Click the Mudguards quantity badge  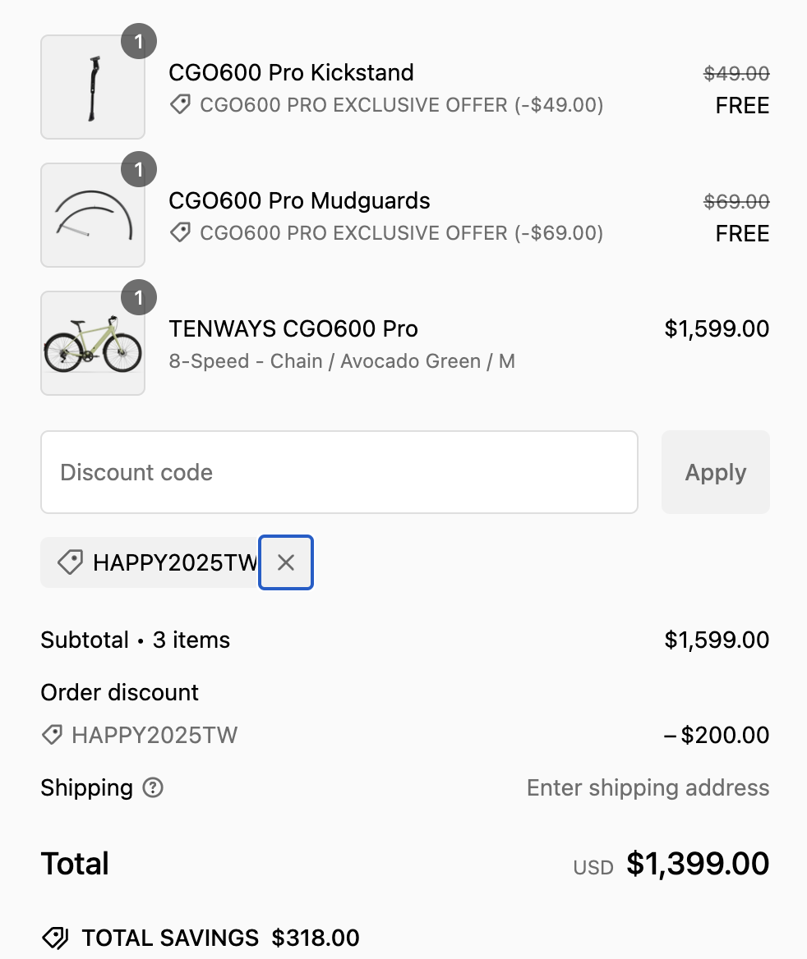pos(139,170)
